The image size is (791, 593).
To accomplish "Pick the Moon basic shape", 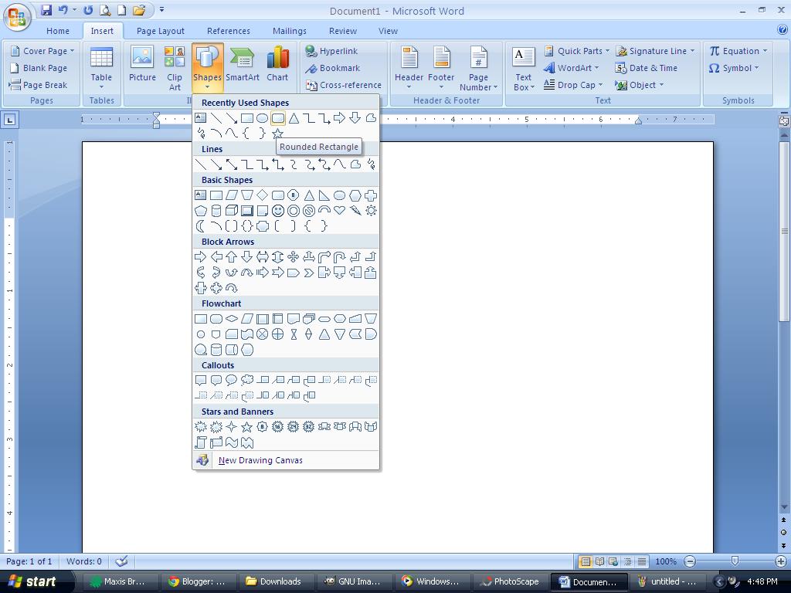I will click(x=201, y=226).
